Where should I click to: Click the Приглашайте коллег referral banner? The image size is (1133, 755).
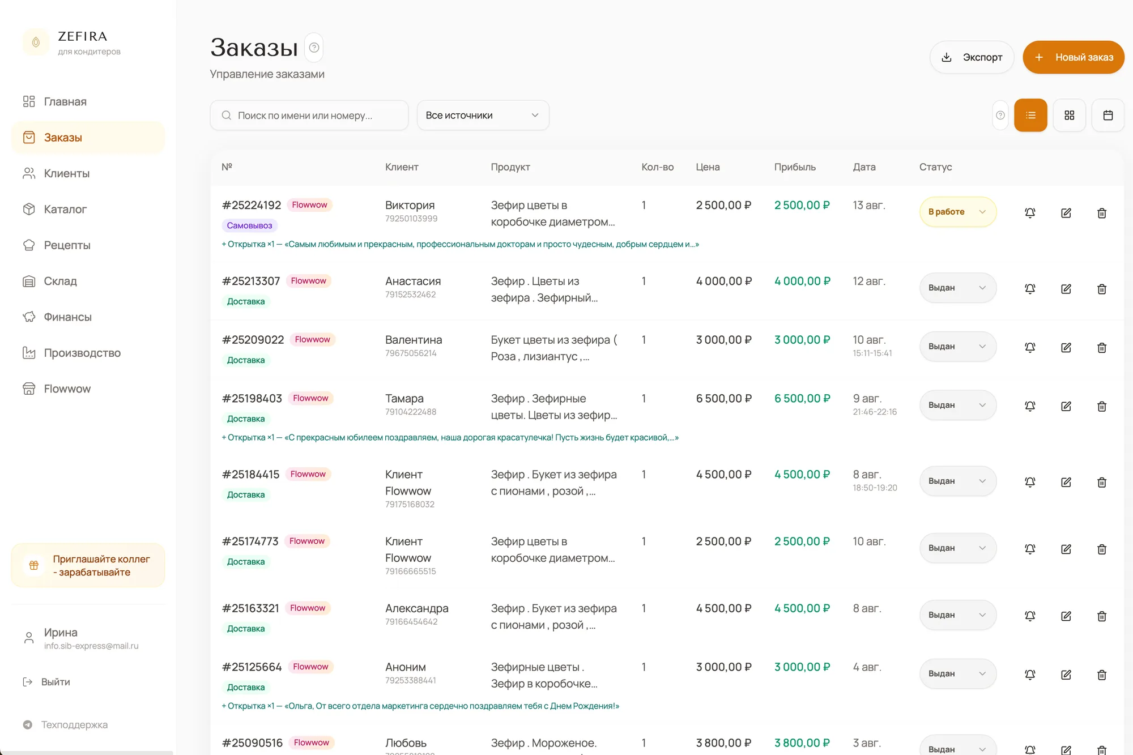click(88, 565)
